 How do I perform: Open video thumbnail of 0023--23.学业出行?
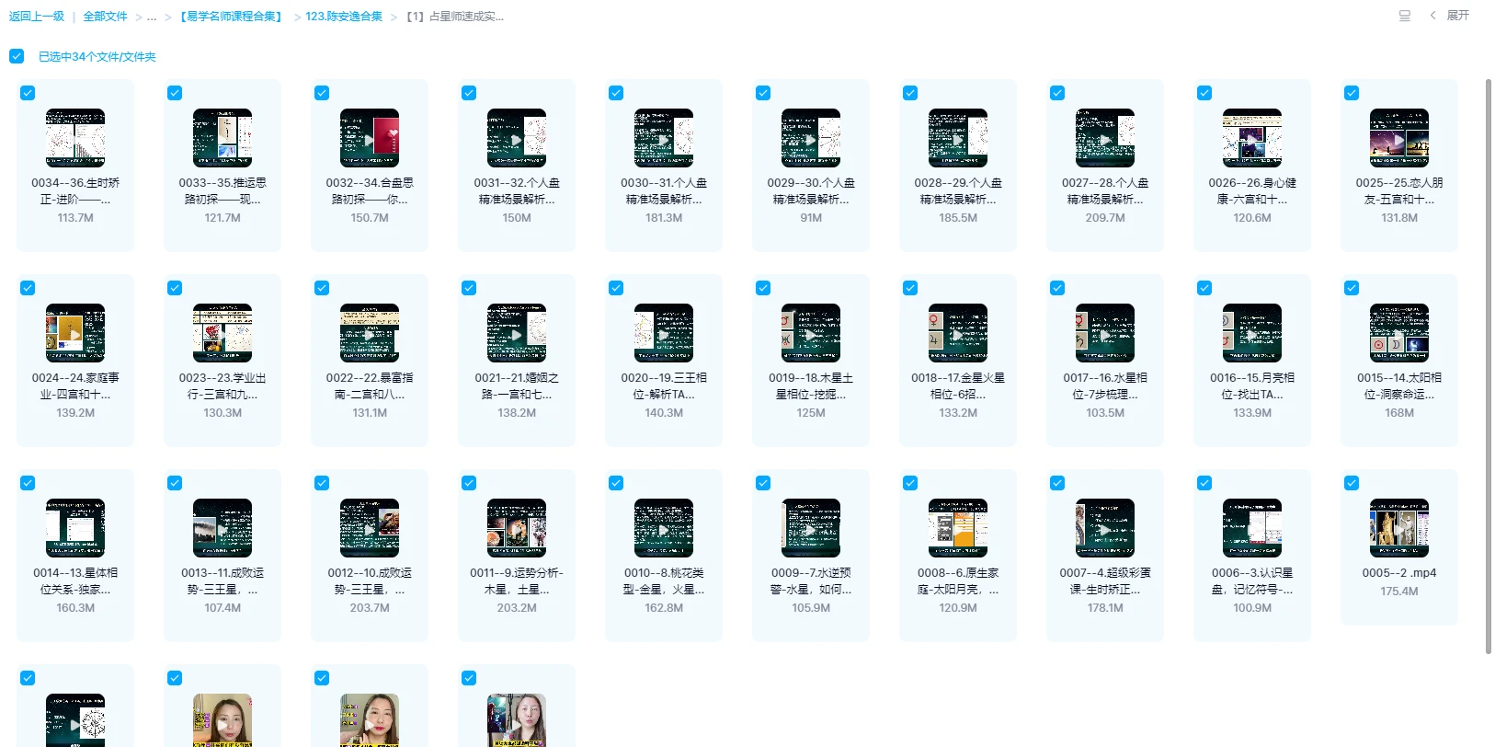pos(223,333)
